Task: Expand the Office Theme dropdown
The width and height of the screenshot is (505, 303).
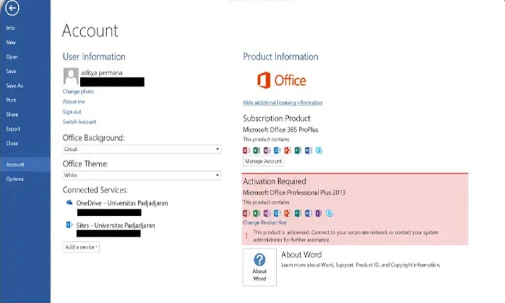Action: point(217,175)
